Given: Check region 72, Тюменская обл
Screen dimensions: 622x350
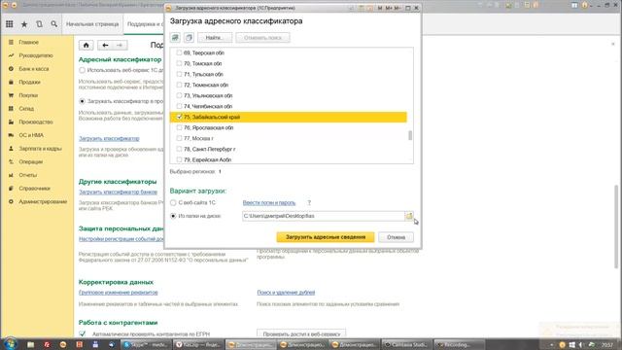Looking at the screenshot, I should click(x=179, y=85).
